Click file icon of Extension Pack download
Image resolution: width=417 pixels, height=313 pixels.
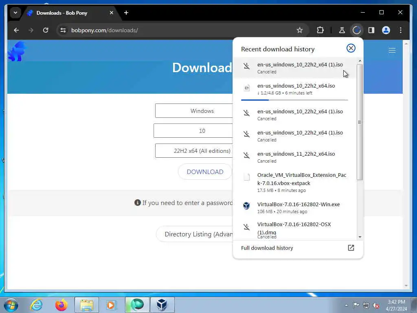246,177
